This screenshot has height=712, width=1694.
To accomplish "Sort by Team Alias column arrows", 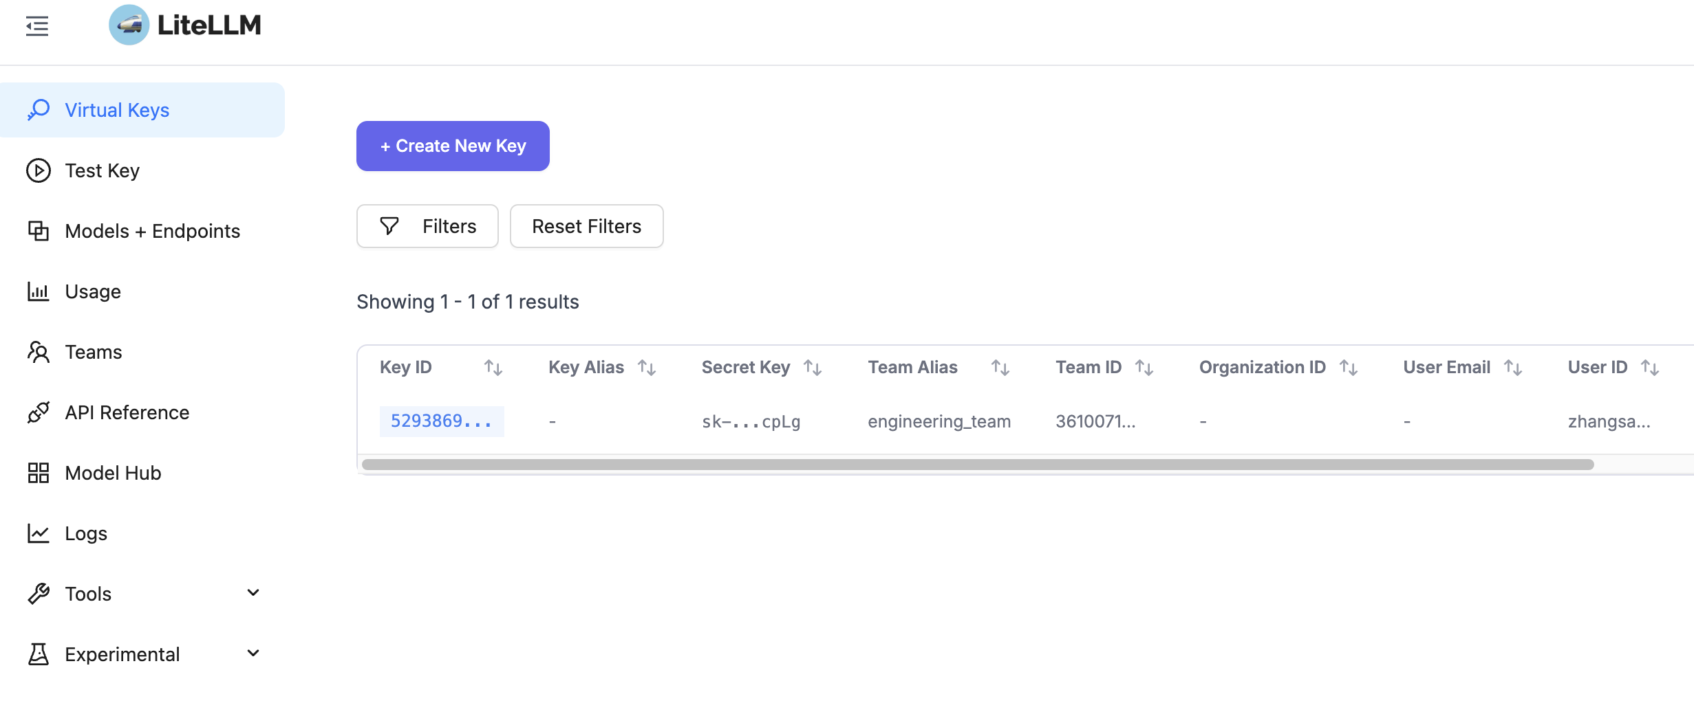I will (1000, 368).
